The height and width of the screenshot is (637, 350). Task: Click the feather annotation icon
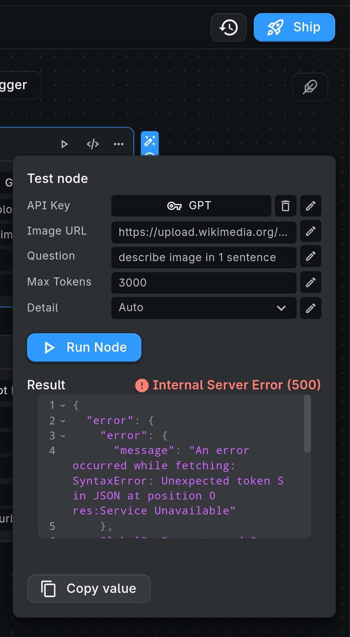pos(310,87)
